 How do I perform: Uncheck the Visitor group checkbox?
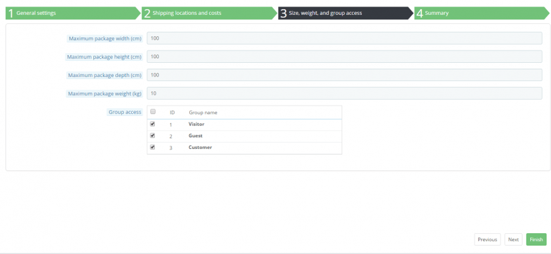click(x=152, y=124)
